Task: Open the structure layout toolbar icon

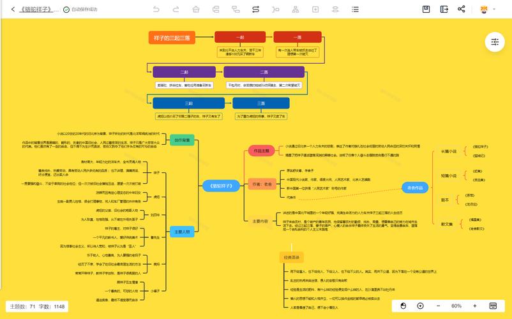Action: (x=296, y=10)
